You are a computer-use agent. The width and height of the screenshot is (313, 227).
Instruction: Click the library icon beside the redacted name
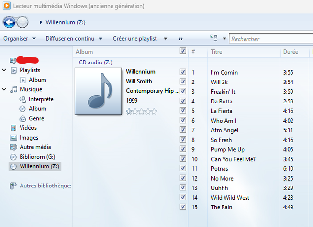13,61
